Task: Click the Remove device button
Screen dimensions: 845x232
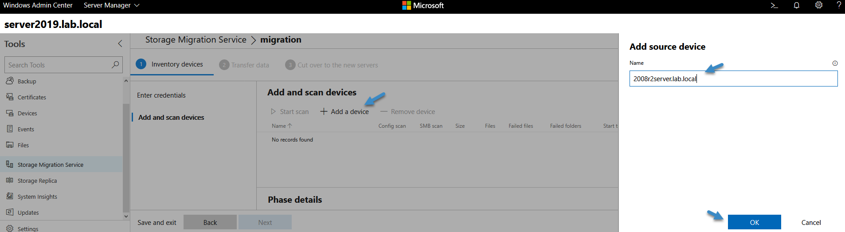Action: click(408, 112)
